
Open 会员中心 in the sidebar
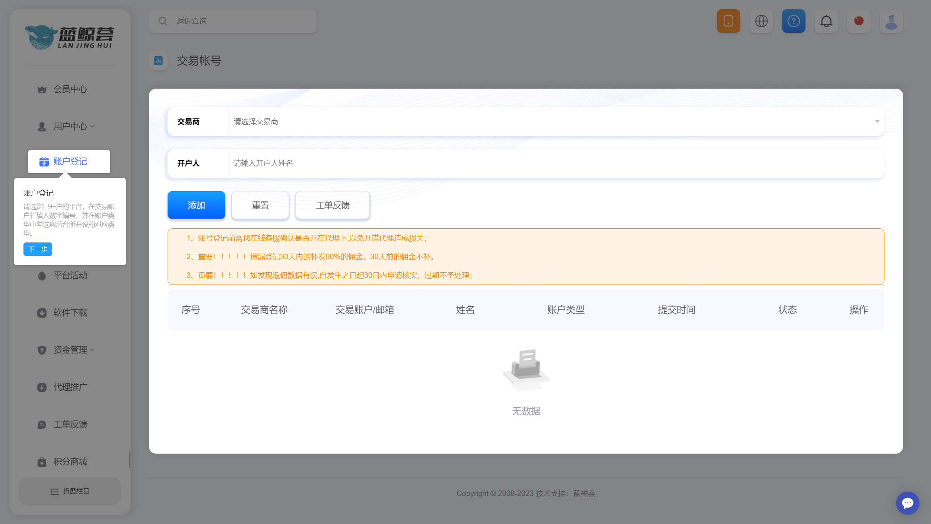coord(70,89)
